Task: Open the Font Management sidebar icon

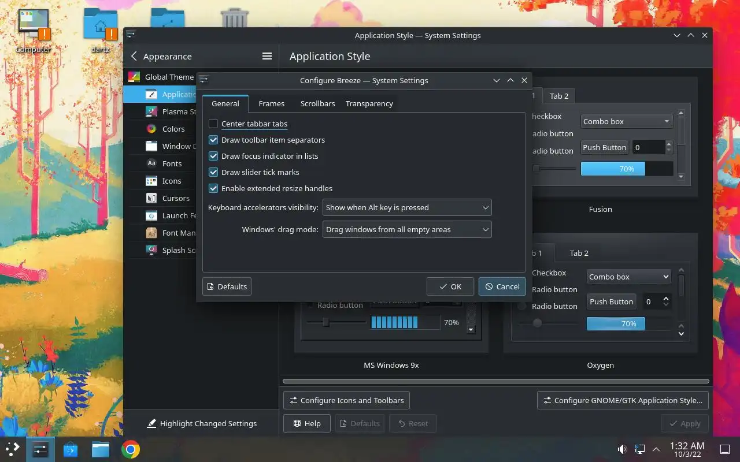Action: click(x=151, y=233)
